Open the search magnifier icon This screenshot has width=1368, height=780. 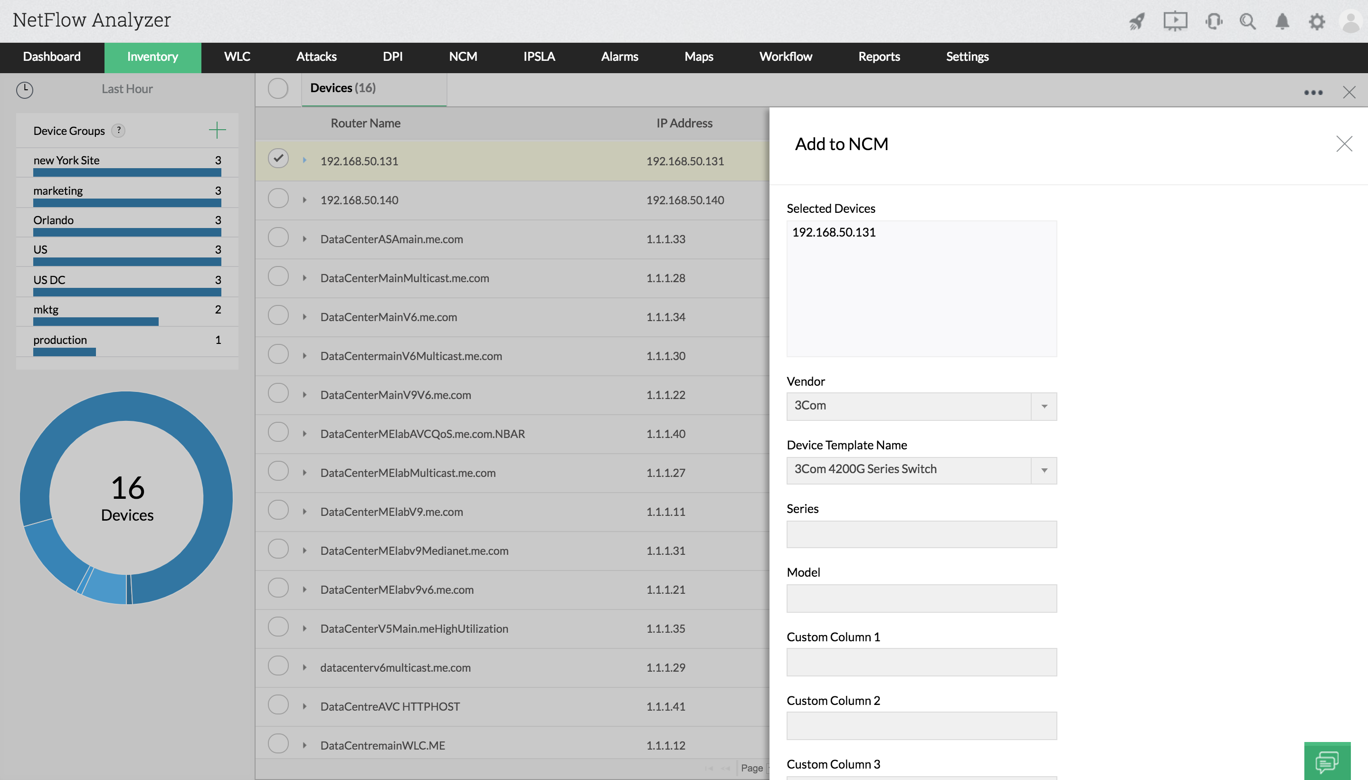[1247, 21]
